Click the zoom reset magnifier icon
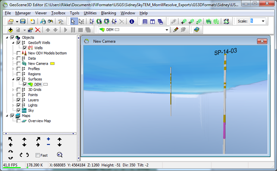 point(60,155)
